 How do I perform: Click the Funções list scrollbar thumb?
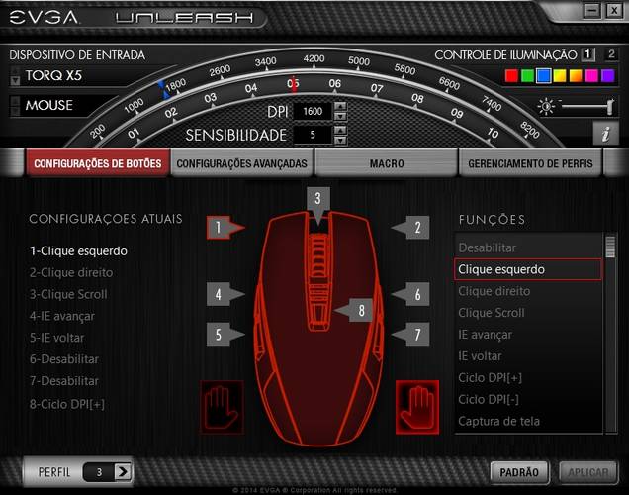(x=610, y=247)
